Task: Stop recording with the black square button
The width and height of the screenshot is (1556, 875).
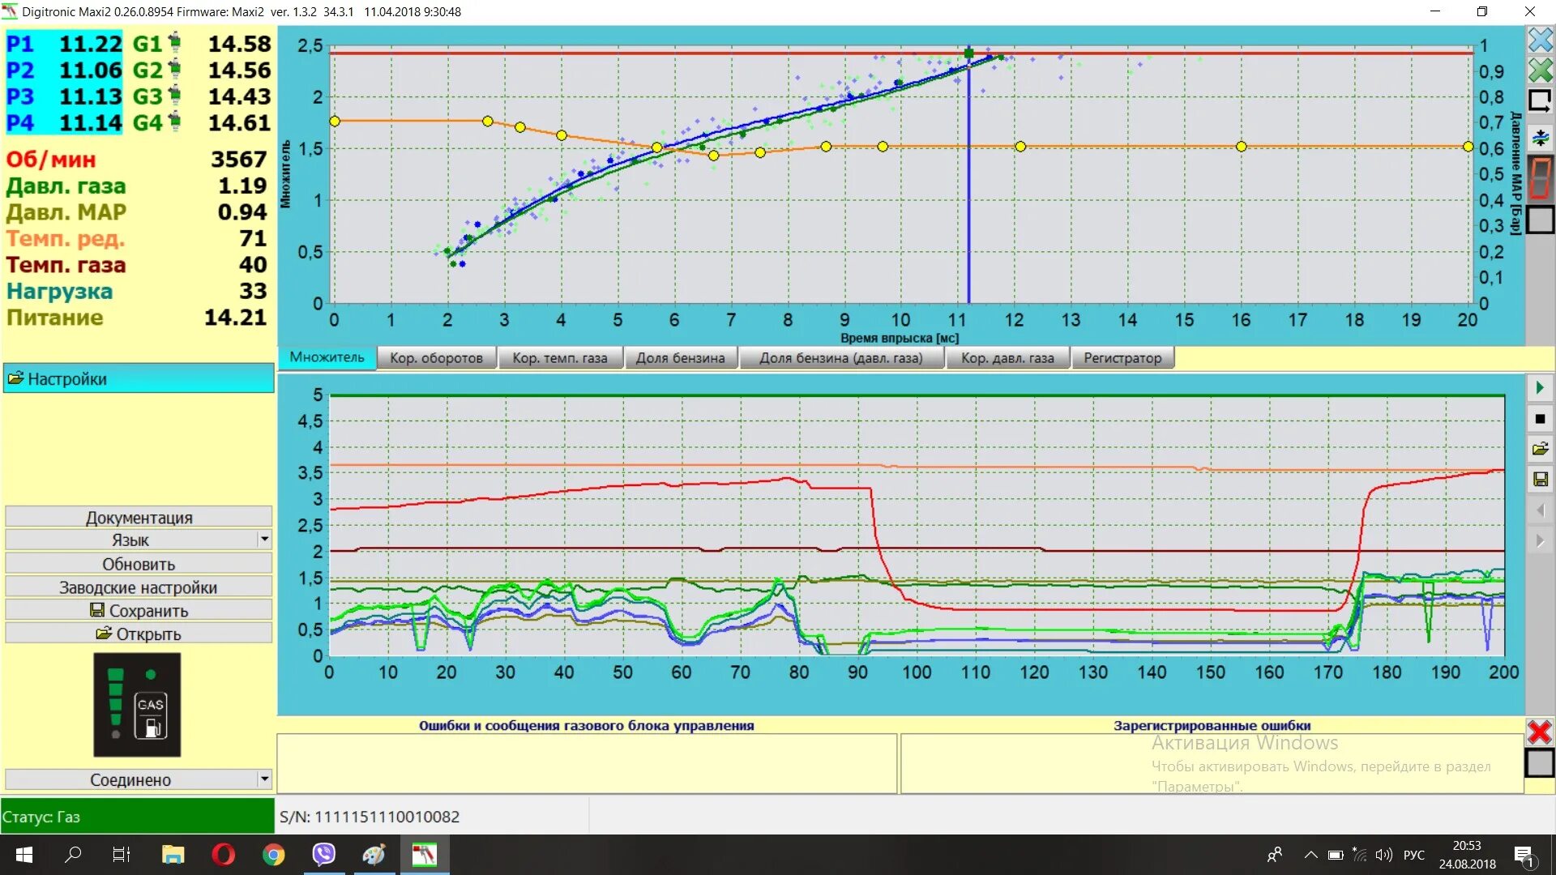Action: (1540, 419)
